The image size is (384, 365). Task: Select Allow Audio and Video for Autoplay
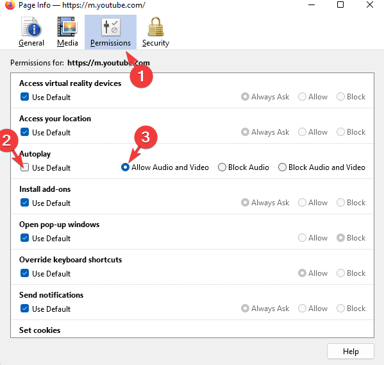coord(125,167)
